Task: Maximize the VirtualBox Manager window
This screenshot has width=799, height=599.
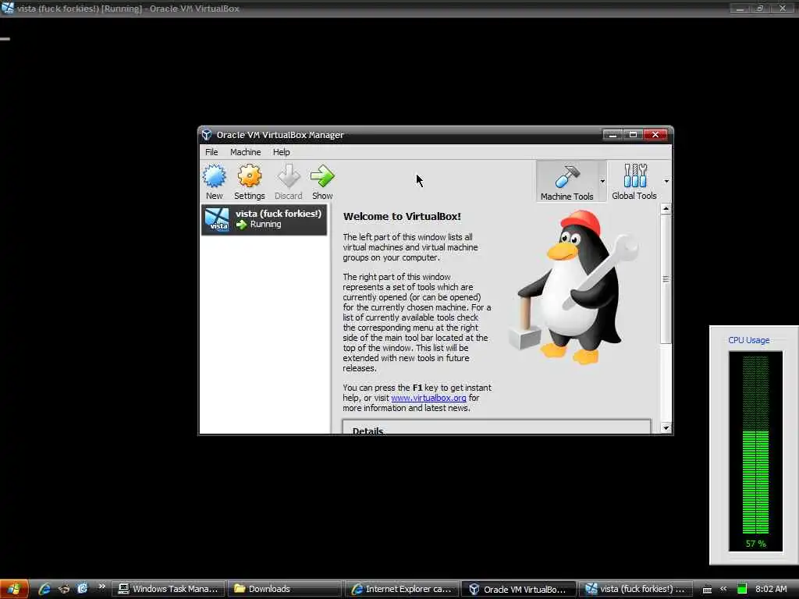Action: click(x=633, y=134)
